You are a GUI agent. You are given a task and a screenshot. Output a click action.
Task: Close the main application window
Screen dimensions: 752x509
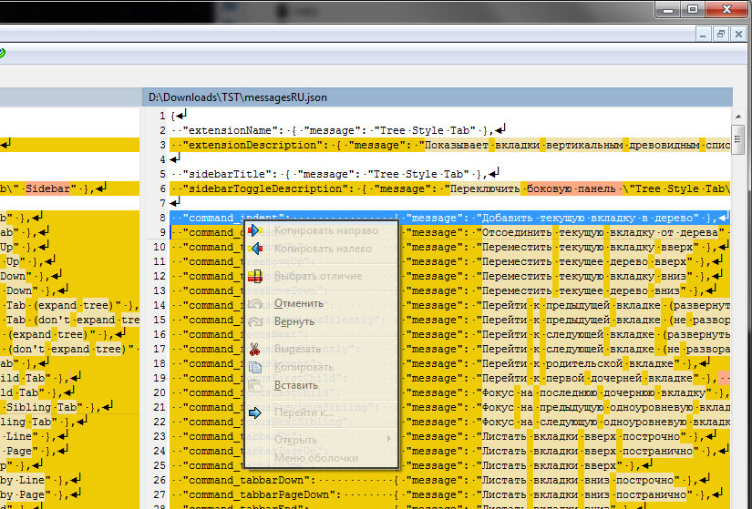(726, 9)
